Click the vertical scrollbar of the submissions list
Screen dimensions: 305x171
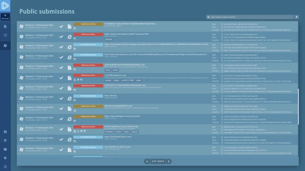(x=298, y=101)
